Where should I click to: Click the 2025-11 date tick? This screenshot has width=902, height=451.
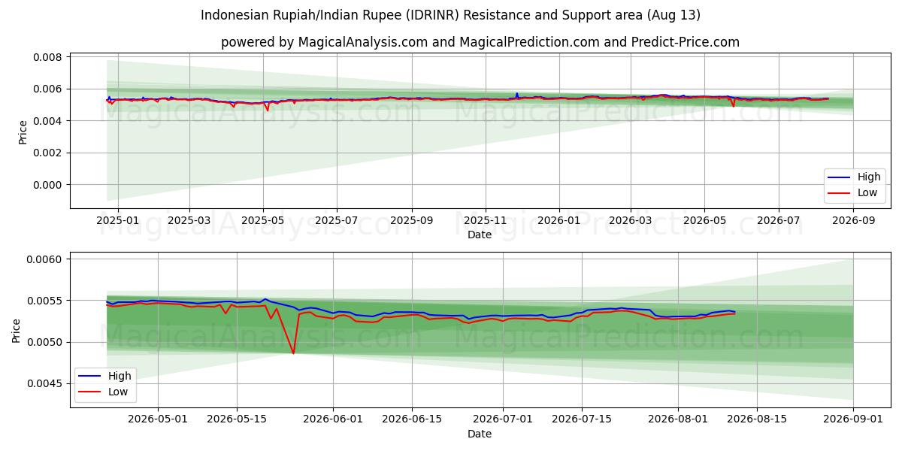point(485,221)
